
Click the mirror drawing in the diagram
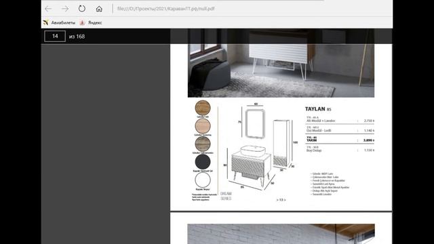click(255, 123)
